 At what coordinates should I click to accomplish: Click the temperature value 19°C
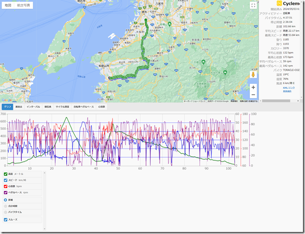point(286,75)
